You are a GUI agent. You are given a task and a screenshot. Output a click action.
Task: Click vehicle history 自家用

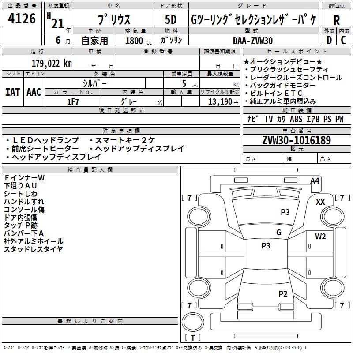94,41
